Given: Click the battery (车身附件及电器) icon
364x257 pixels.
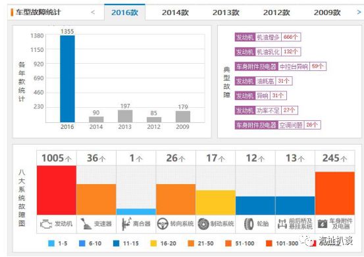Looking at the screenshot, I should click(323, 224).
